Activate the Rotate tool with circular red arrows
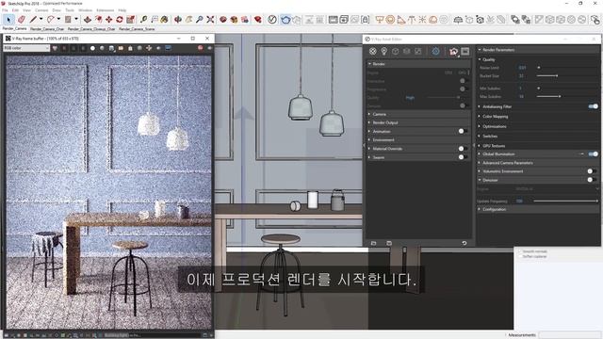 [120, 19]
